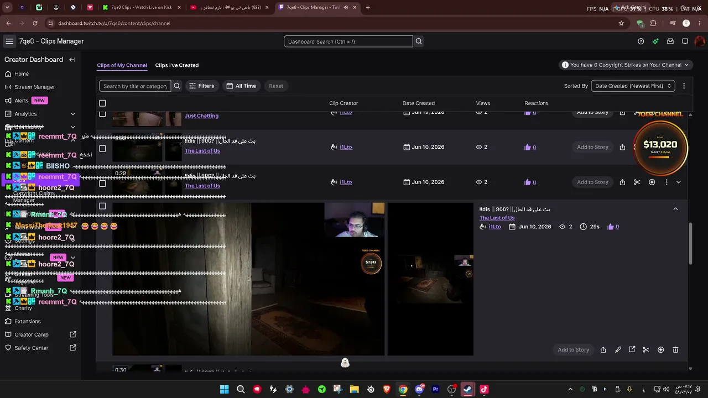Image resolution: width=708 pixels, height=398 pixels.
Task: Open the inbox mail icon
Action: point(670,41)
